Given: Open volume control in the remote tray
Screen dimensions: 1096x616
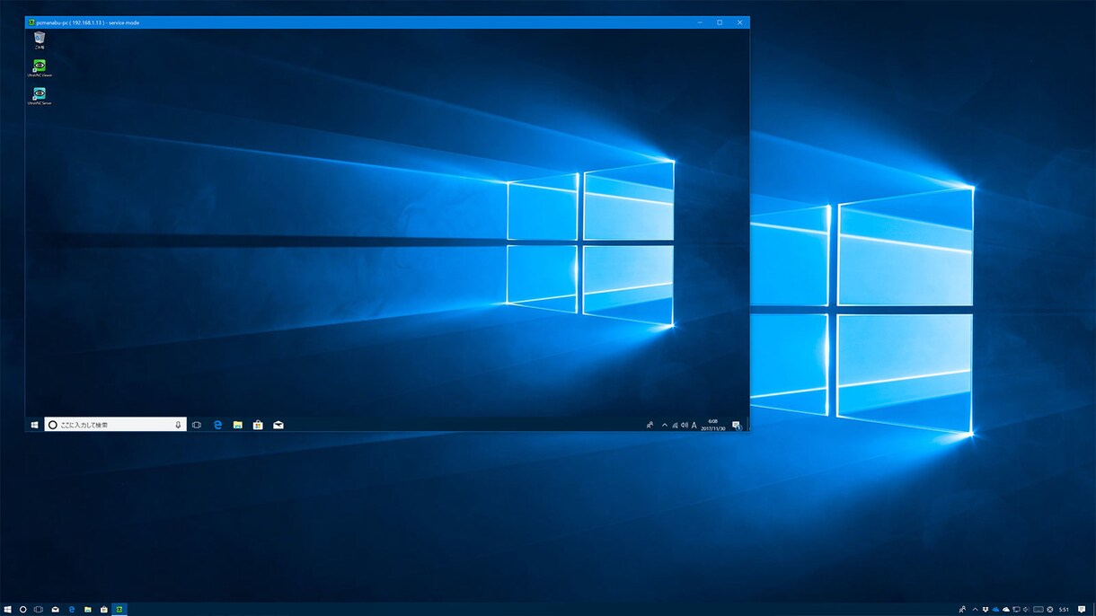Looking at the screenshot, I should point(685,425).
